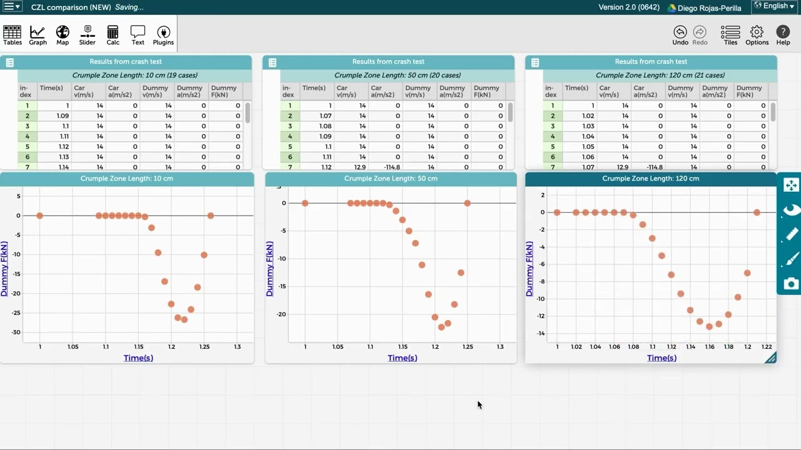Click scrollbar of the 50 cm results table
801x450 pixels.
pyautogui.click(x=511, y=113)
